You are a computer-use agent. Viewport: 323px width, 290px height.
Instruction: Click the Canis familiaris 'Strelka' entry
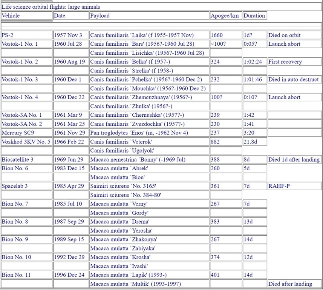point(149,71)
